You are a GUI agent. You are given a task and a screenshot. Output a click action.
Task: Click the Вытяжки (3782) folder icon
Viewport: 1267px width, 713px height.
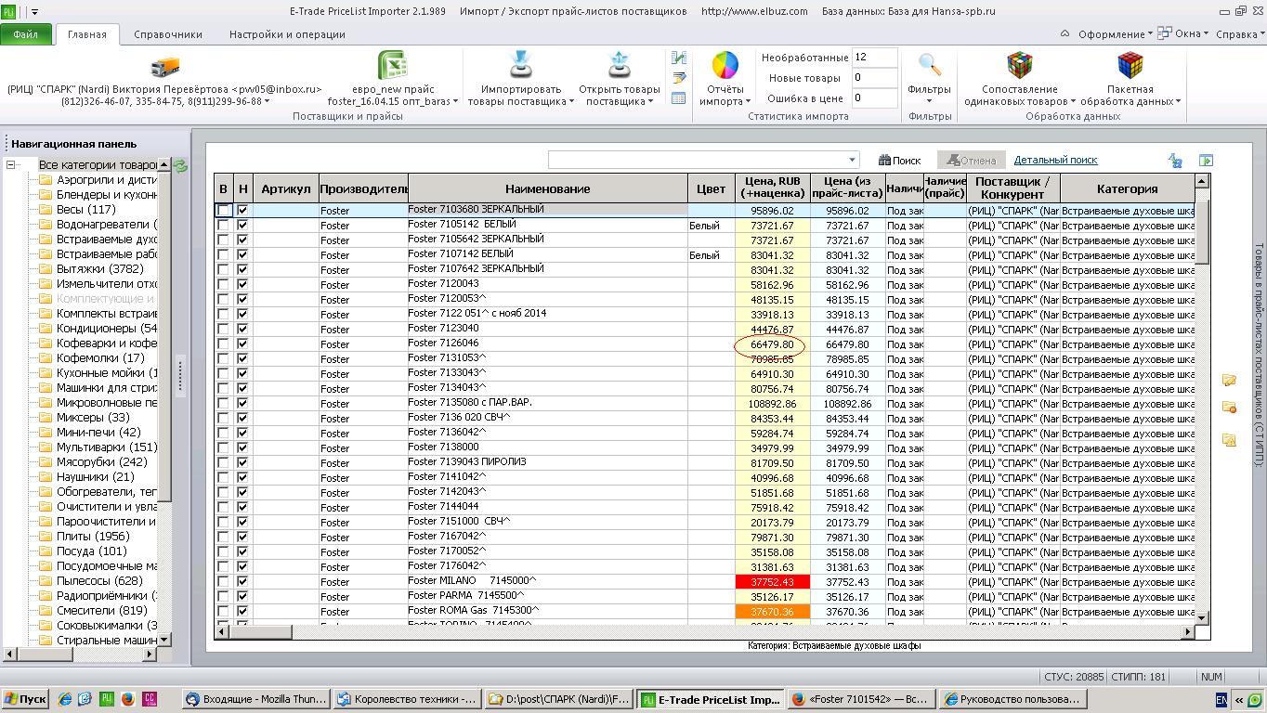click(x=46, y=269)
